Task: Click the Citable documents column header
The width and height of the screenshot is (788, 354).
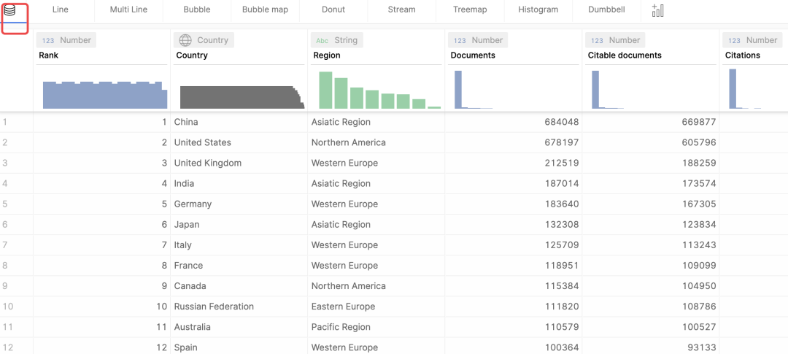Action: (625, 55)
